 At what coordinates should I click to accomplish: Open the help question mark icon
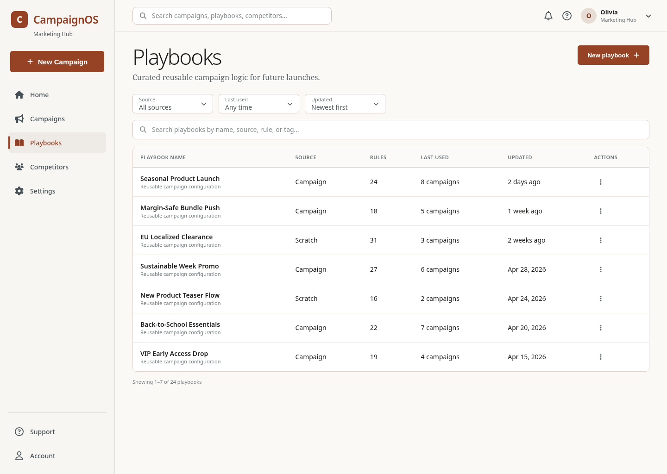click(x=567, y=16)
